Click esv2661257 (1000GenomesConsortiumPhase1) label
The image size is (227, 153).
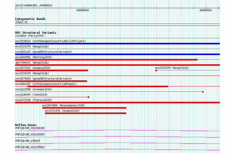46,84
